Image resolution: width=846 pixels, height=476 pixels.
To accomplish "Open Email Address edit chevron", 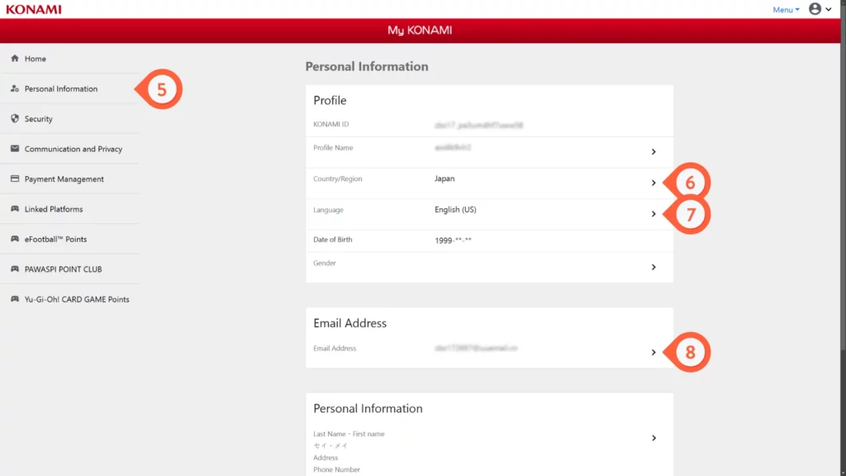I will pos(654,352).
